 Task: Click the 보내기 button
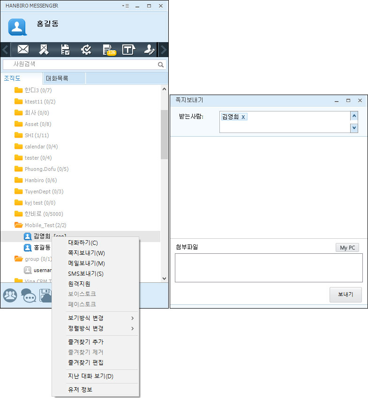(345, 295)
